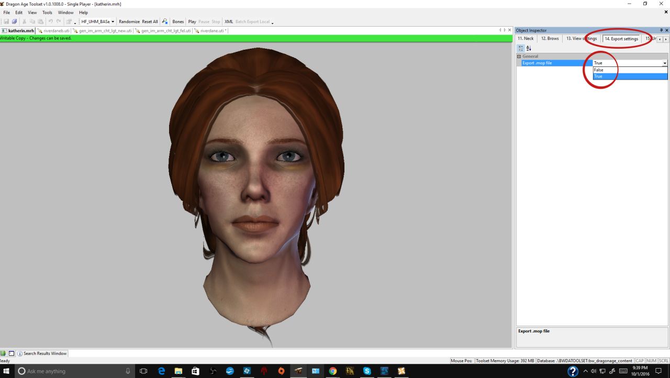
Task: Select False for Export .mop file
Action: (x=599, y=70)
